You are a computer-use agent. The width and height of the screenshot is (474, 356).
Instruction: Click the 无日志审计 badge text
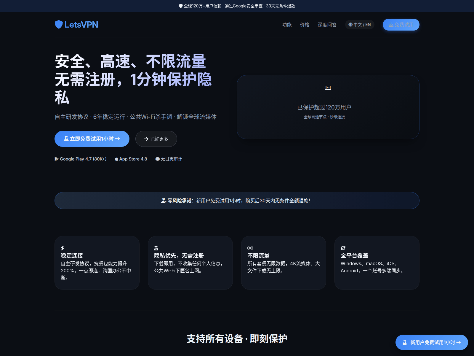[x=171, y=159]
